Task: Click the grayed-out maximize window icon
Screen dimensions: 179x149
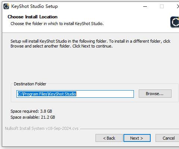Action: pyautogui.click(x=162, y=6)
